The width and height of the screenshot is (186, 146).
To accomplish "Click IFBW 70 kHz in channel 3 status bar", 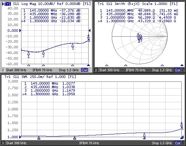I will point(89,143).
